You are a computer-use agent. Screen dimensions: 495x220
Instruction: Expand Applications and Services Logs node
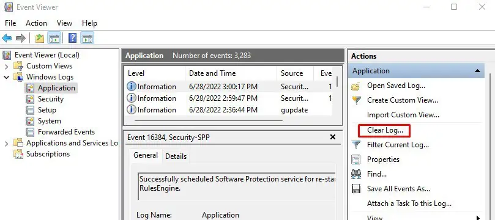(7, 144)
